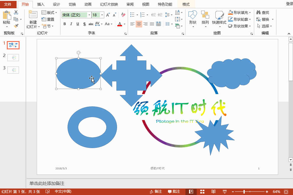Image resolution: width=293 pixels, height=195 pixels.
Task: Open Layout dropdown
Action: (49, 12)
